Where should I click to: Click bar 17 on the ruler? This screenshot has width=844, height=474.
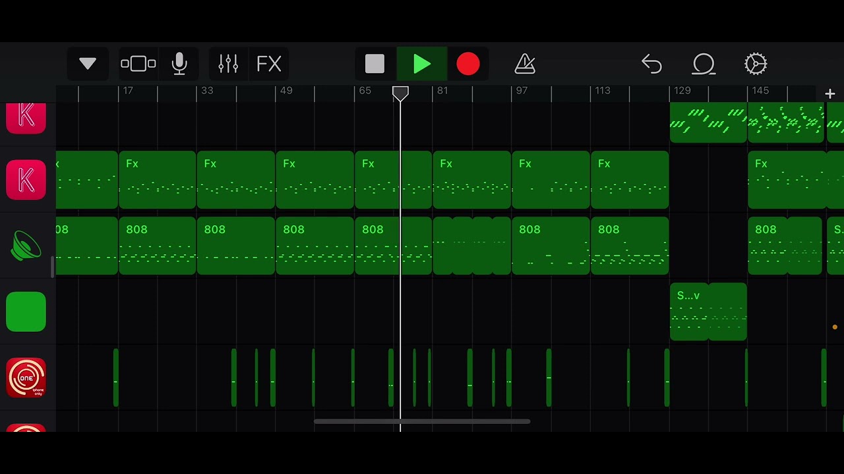128,91
